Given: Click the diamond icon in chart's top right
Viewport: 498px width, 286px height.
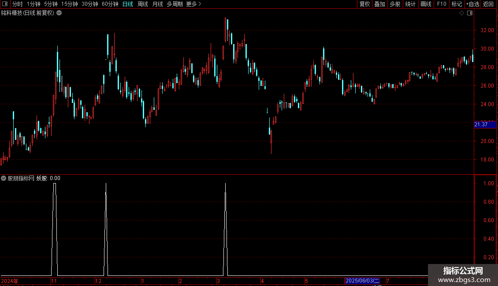Looking at the screenshot, I should [x=462, y=13].
